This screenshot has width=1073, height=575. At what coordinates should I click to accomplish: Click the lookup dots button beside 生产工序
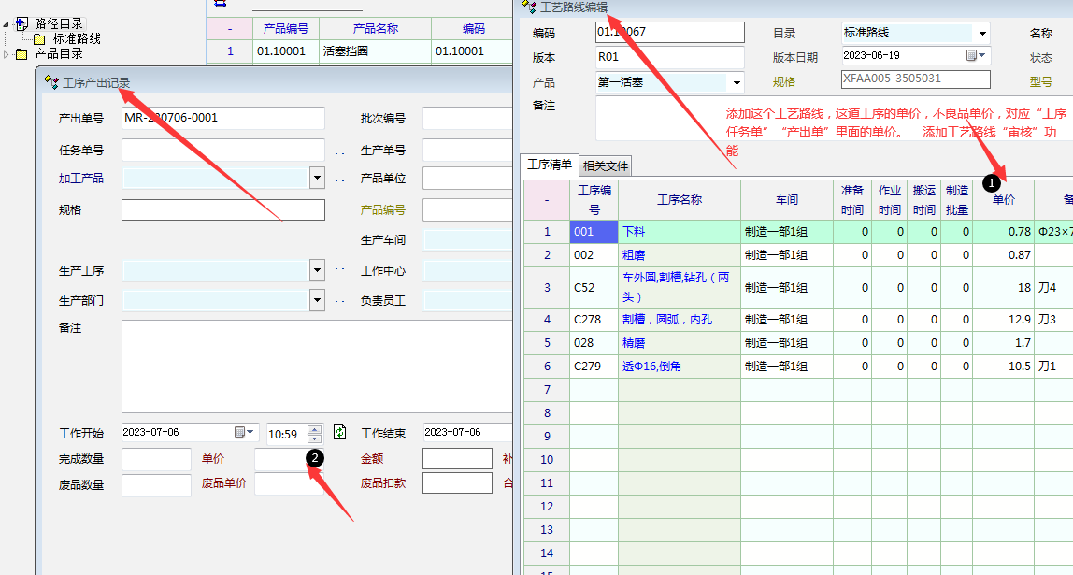(340, 271)
